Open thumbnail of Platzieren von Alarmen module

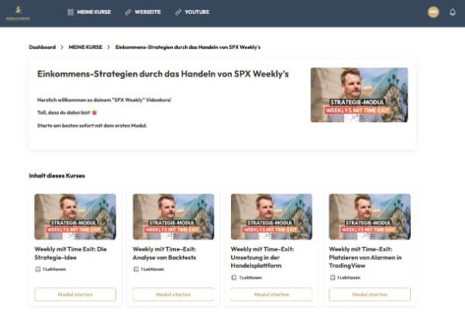click(x=369, y=216)
